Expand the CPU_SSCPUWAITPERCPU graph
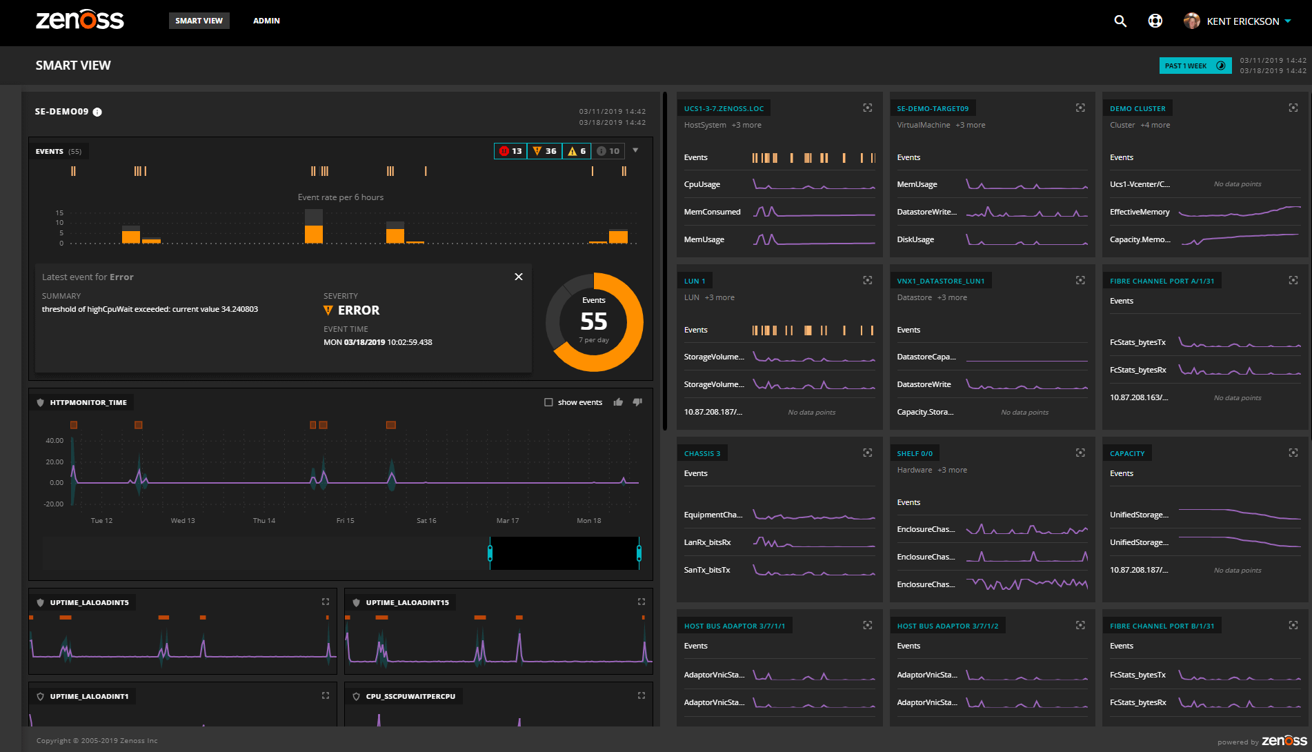 pyautogui.click(x=642, y=695)
